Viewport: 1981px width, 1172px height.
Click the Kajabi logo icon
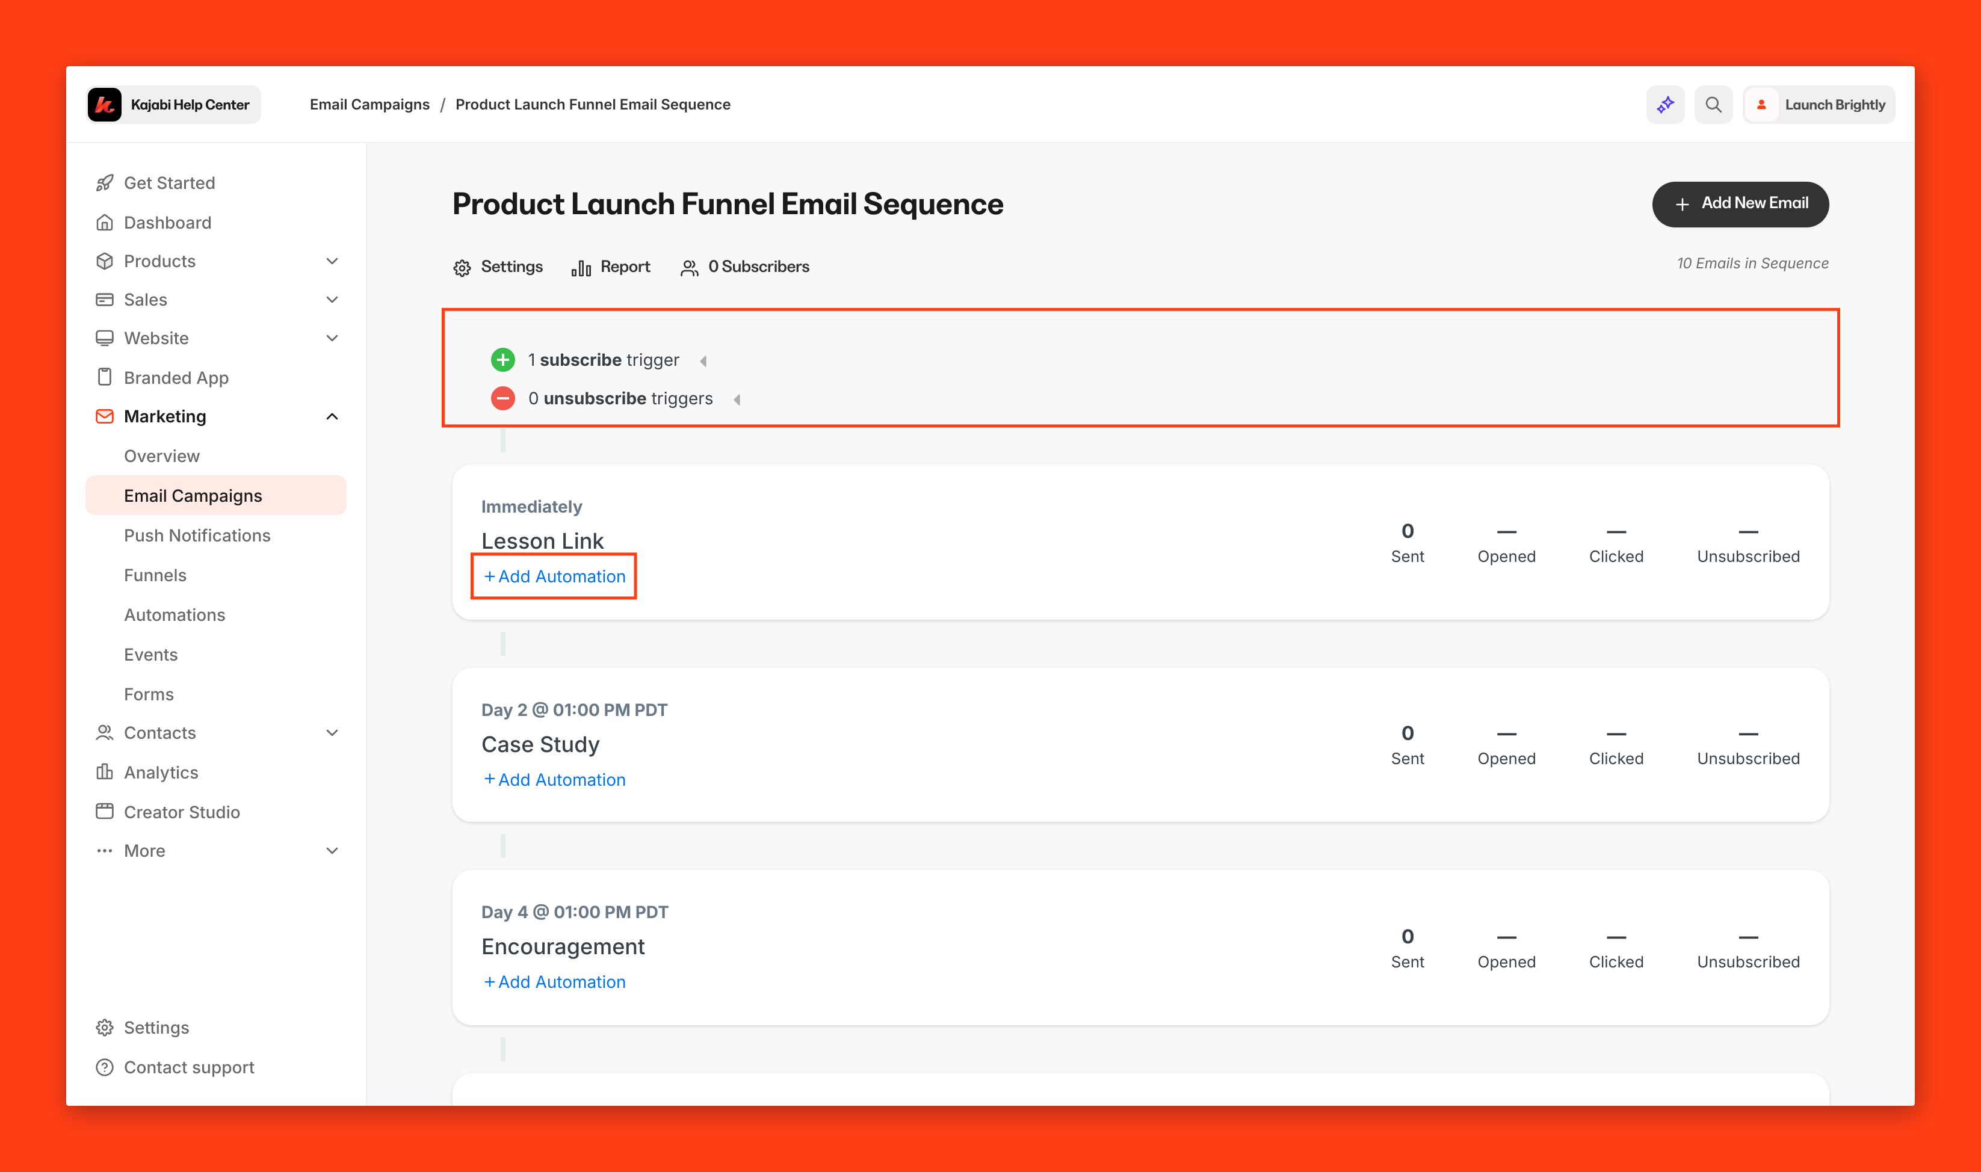[105, 105]
